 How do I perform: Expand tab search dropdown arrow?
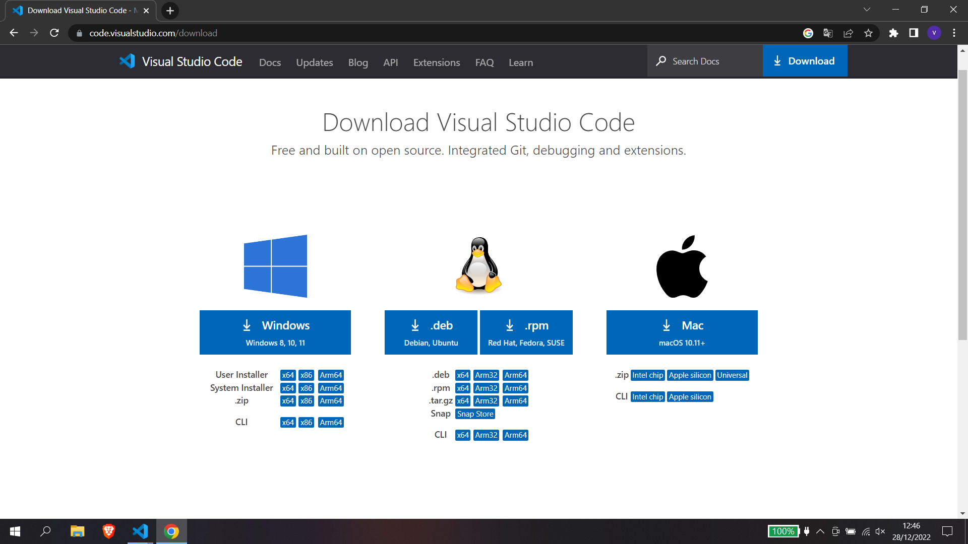click(x=867, y=10)
